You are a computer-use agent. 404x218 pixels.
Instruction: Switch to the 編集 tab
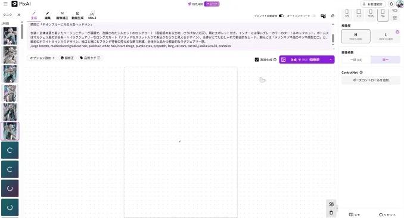(48, 15)
